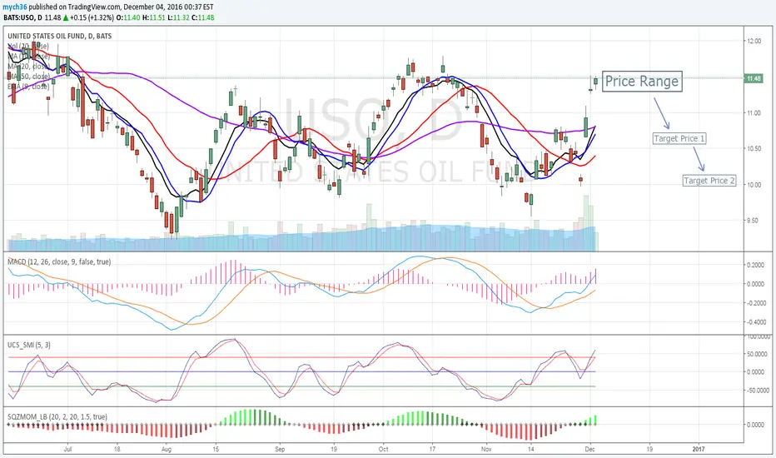The image size is (776, 458).
Task: Click the 2017 date axis label
Action: (x=699, y=449)
